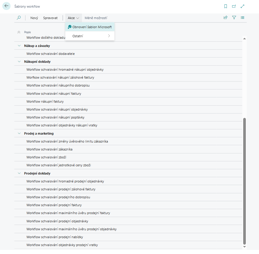Image resolution: width=259 pixels, height=254 pixels.
Task: Click the scrollbar up arrow
Action: 244,39
